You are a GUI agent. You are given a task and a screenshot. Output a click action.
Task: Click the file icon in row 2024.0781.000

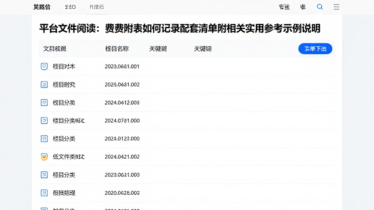pos(44,120)
